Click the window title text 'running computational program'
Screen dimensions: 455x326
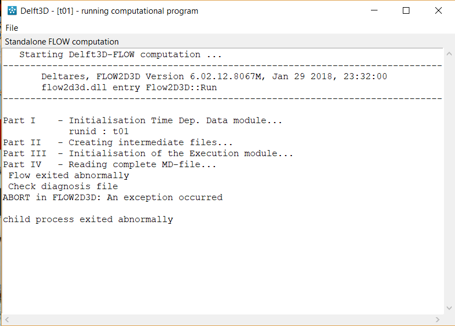tap(140, 11)
